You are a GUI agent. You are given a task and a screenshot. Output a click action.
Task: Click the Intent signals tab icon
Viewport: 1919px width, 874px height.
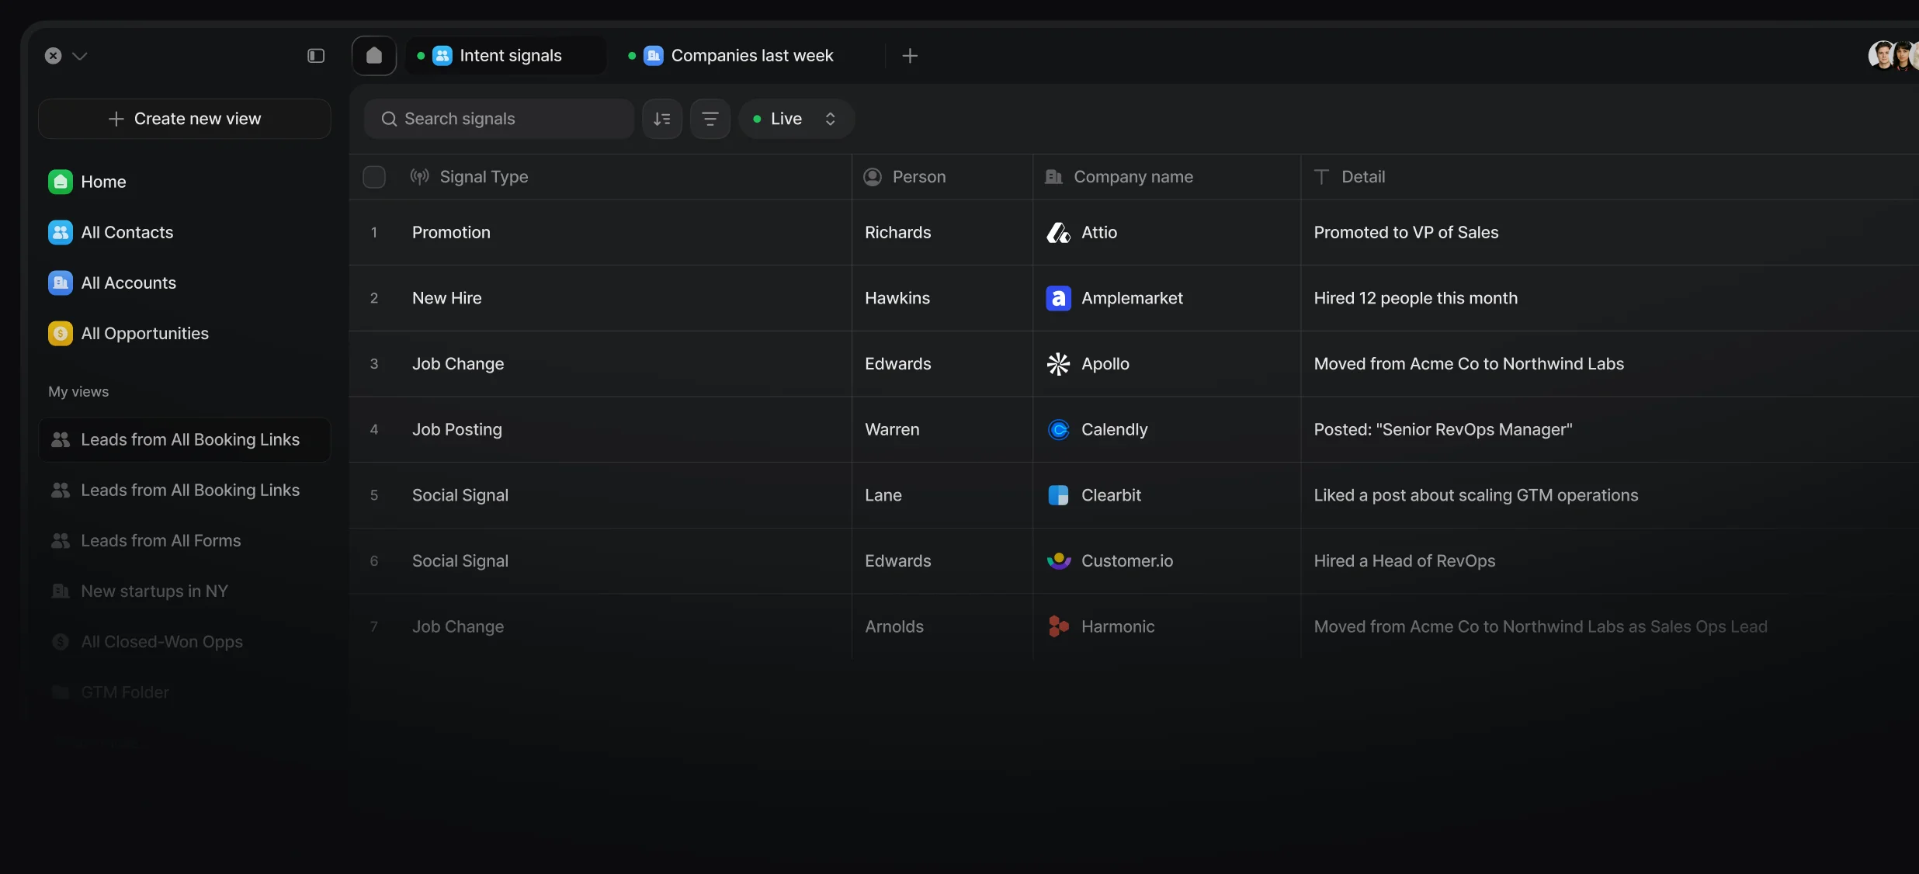[x=442, y=56]
